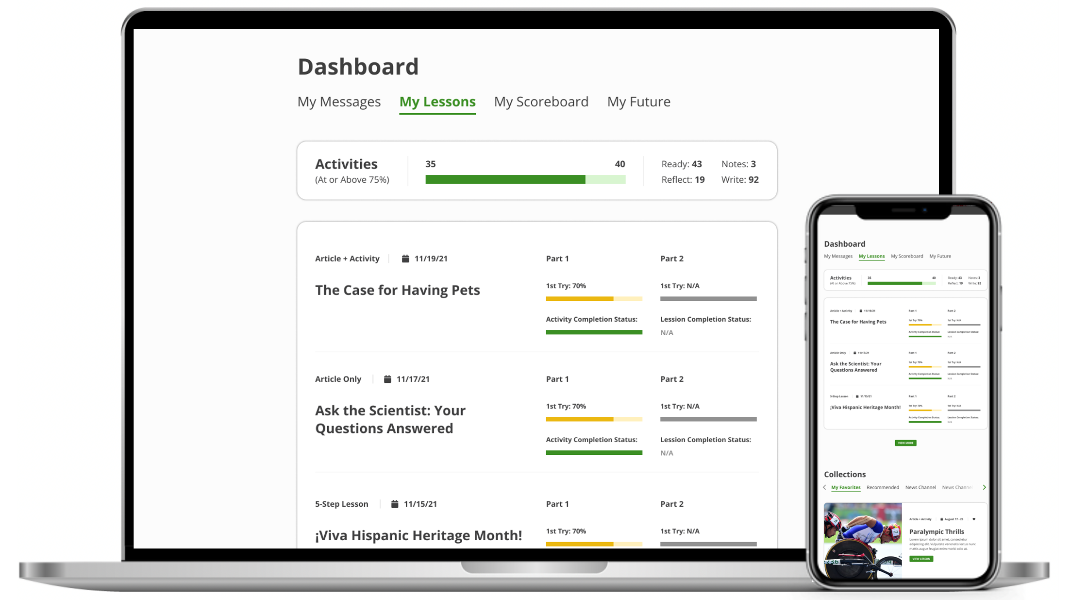The width and height of the screenshot is (1071, 600).
Task: Toggle the Part 1 progress bar for The Case for Having Pets
Action: pyautogui.click(x=594, y=298)
